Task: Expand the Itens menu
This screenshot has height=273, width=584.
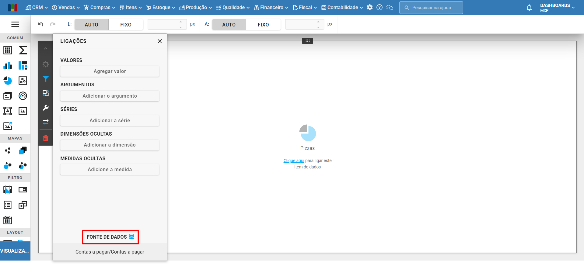Action: 131,8
